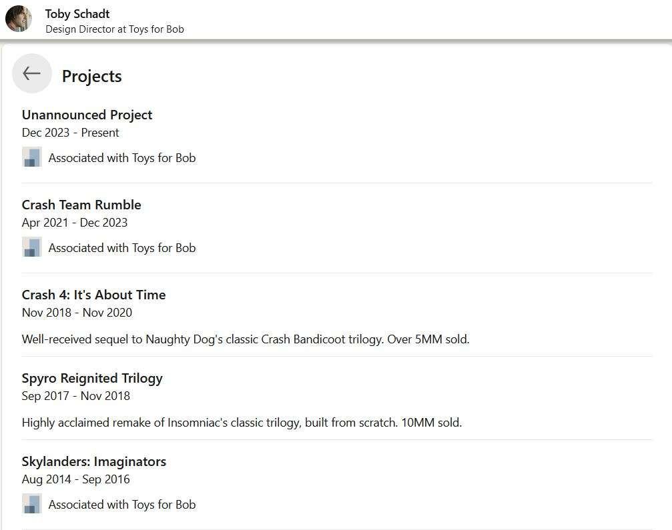Click Associated with Toys for Bob under Crash Team Rumble
Screen dimensions: 672x530
click(122, 248)
